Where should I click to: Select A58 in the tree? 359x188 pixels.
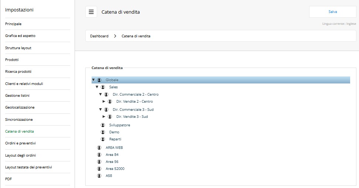[x=109, y=176]
